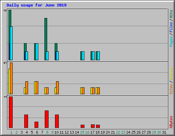Click the red KBytes bar for day 1
175x136 pixels.
11,112
